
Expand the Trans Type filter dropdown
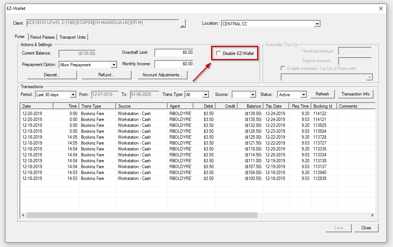click(205, 94)
